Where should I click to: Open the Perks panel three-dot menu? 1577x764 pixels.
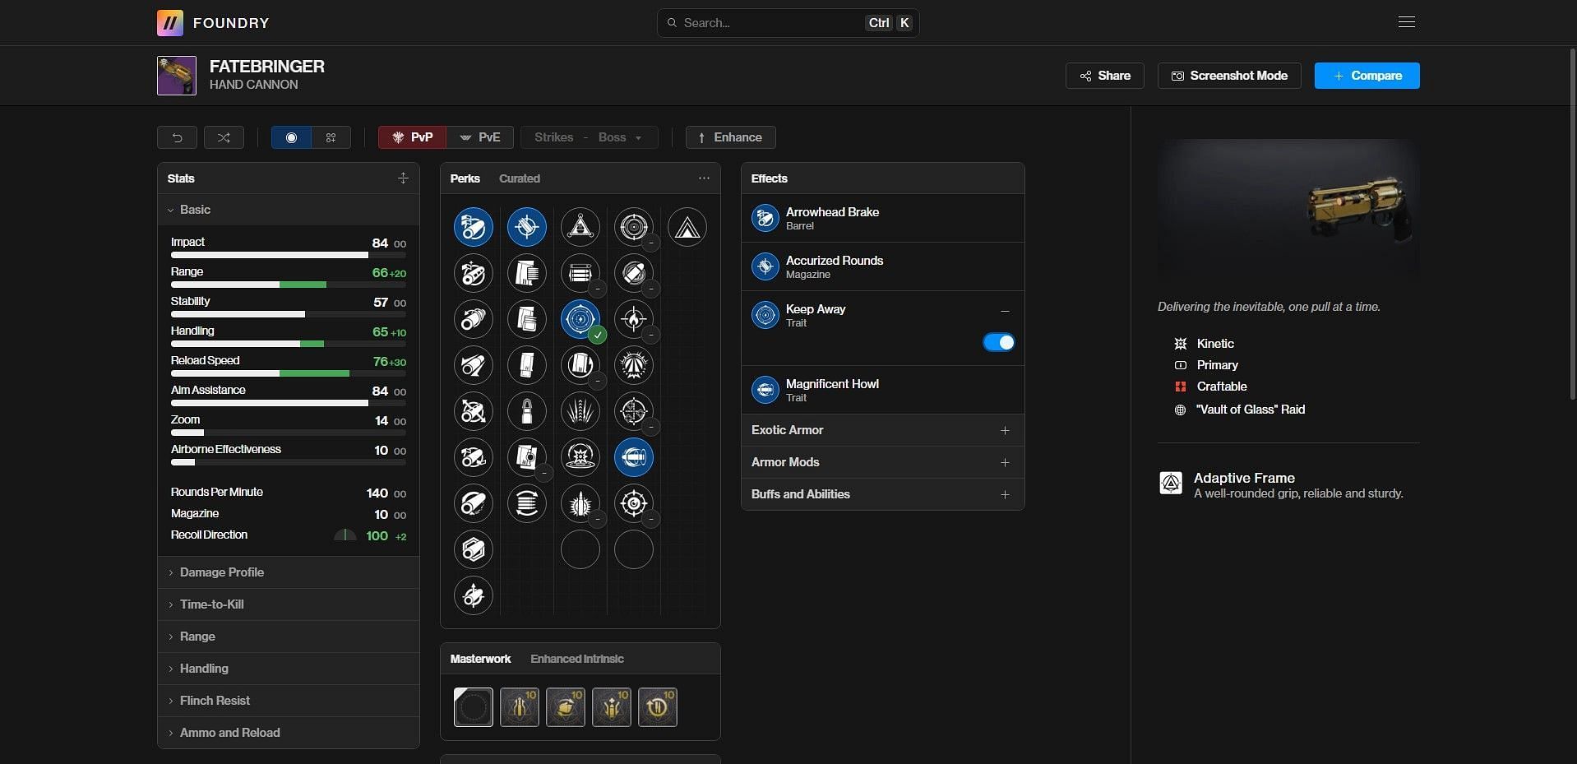click(x=704, y=178)
